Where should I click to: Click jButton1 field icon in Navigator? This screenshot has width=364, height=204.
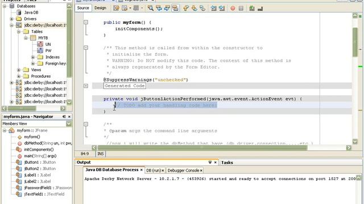tap(19, 163)
